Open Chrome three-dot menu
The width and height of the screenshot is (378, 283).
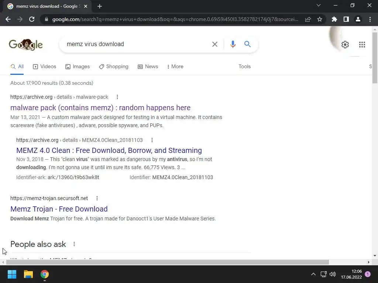pyautogui.click(x=370, y=19)
